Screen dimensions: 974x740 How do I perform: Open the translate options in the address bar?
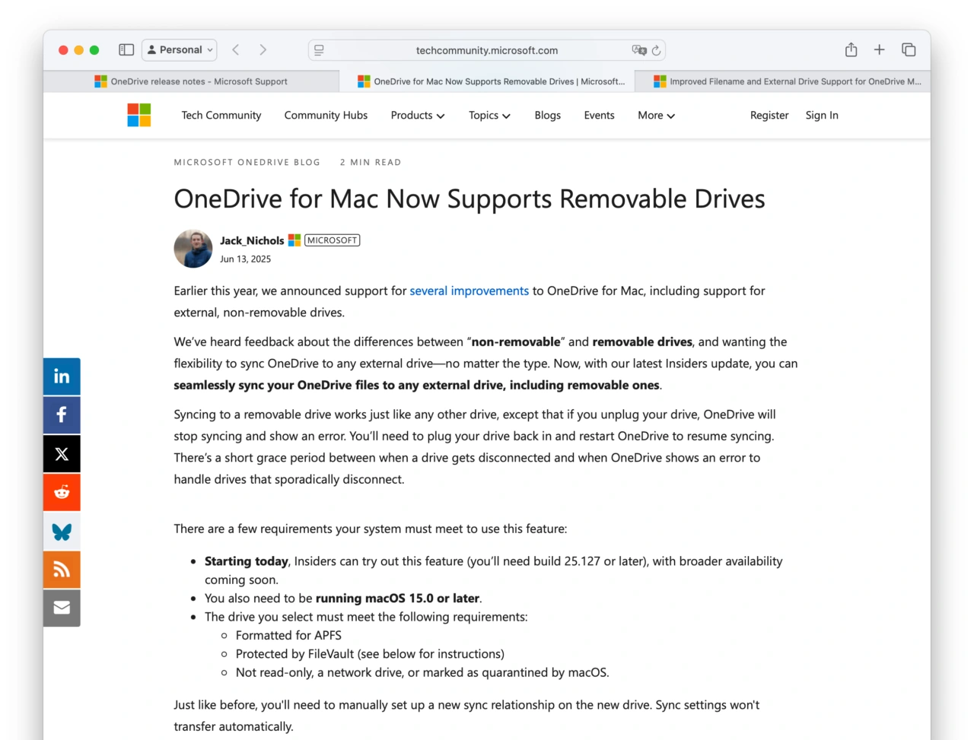click(x=639, y=50)
